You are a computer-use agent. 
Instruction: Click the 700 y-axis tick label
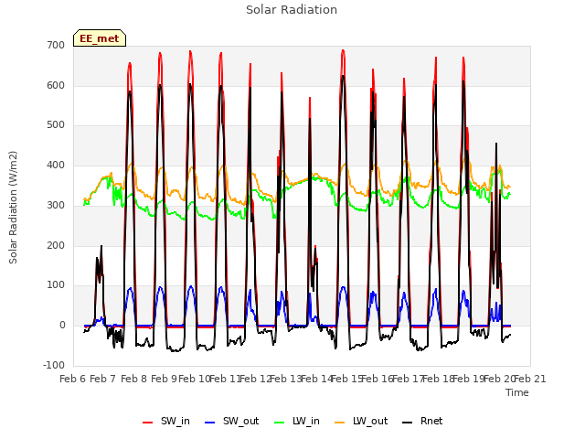(x=56, y=45)
